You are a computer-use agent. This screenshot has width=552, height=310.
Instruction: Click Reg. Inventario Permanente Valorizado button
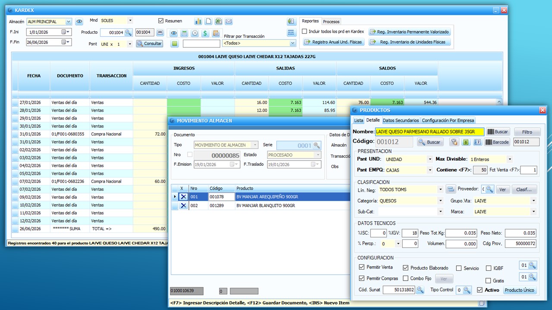pos(410,32)
